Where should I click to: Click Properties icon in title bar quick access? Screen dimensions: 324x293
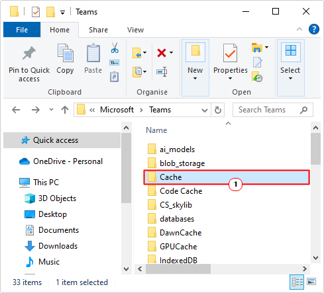click(x=36, y=12)
